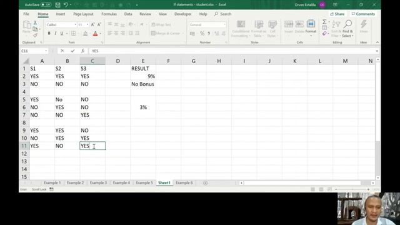Click the Cut scissors icon
This screenshot has width=400, height=225.
click(x=35, y=23)
